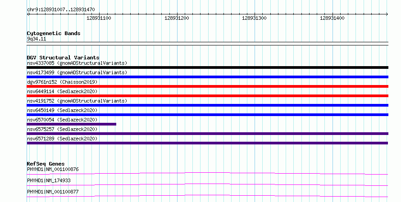Click the purple nsv6575257 variant bar
Viewport: 401px width, 202px height.
207,134
